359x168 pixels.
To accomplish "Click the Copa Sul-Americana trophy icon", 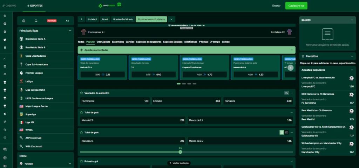I will (x=21, y=64).
